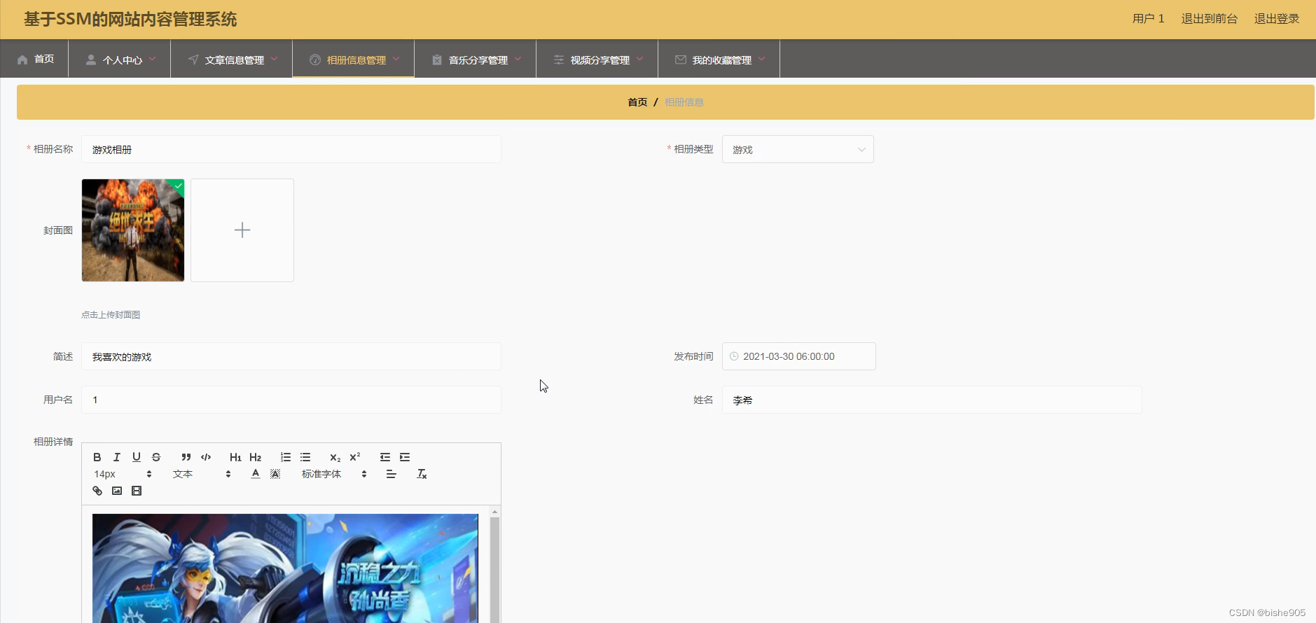Apply Heading 2 style
The width and height of the screenshot is (1316, 623).
tap(255, 457)
